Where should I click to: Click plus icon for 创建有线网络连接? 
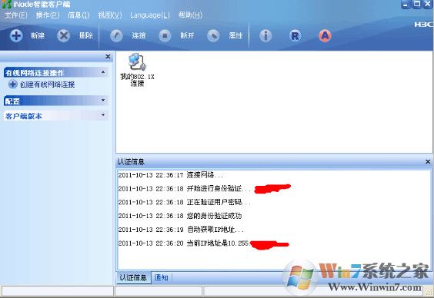[x=13, y=84]
